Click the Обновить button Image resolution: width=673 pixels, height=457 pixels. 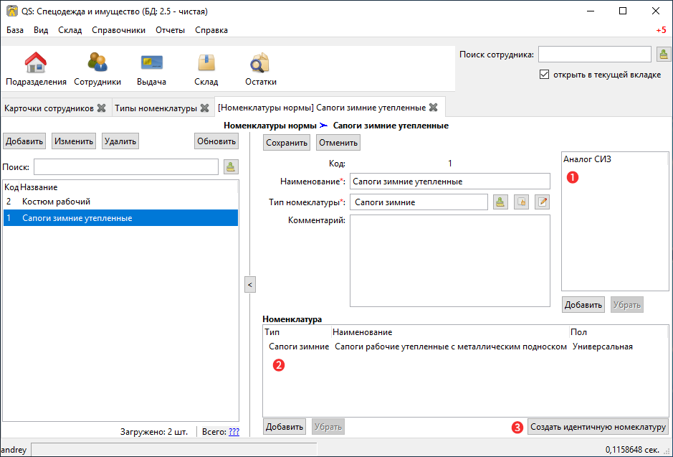(x=216, y=141)
